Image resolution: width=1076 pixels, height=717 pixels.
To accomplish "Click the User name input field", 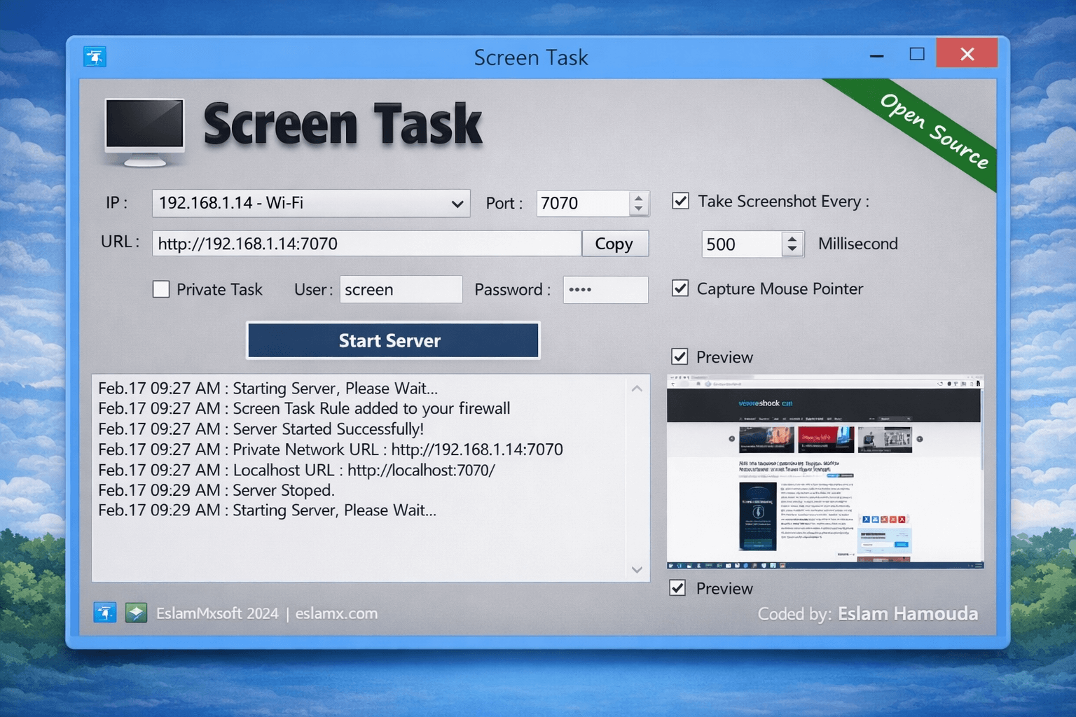I will (401, 290).
